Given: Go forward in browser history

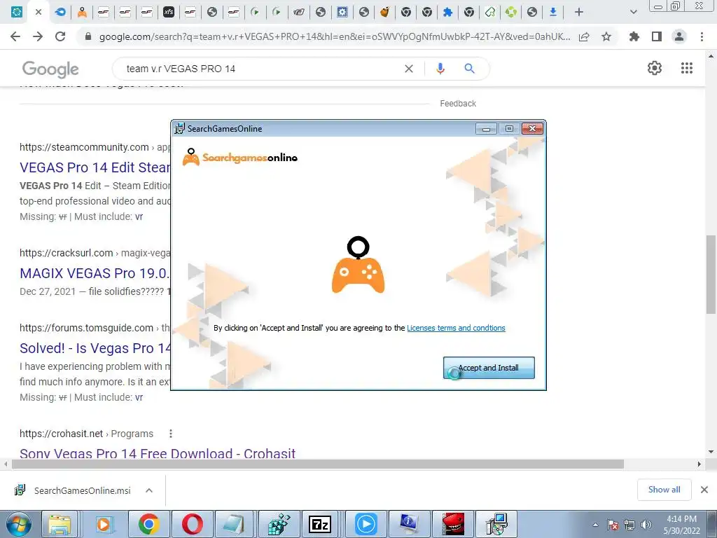Looking at the screenshot, I should coord(38,36).
